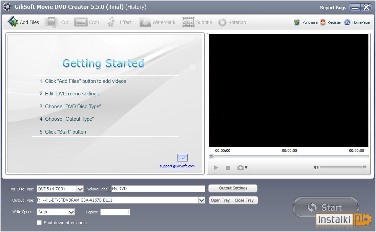This screenshot has width=376, height=232.
Task: Stop the video preview
Action: (228, 168)
